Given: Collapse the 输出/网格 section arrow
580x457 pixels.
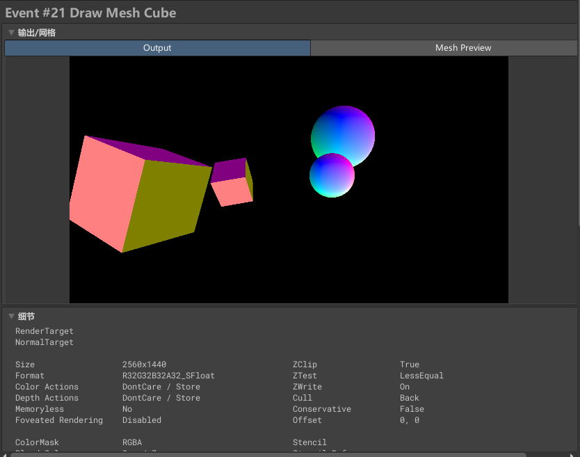Looking at the screenshot, I should pos(11,33).
